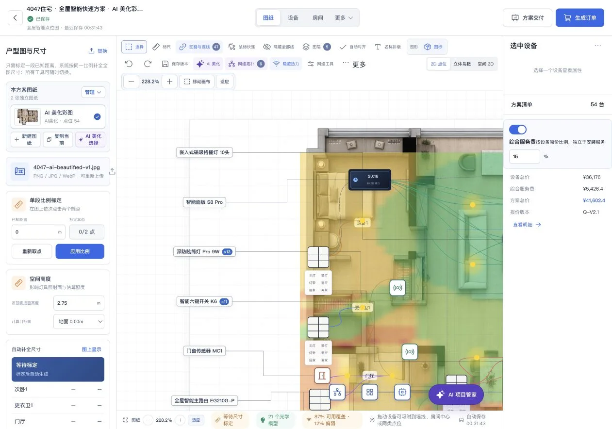Open the 房间 top tab
Viewport: 612px width, 429px height.
(318, 17)
